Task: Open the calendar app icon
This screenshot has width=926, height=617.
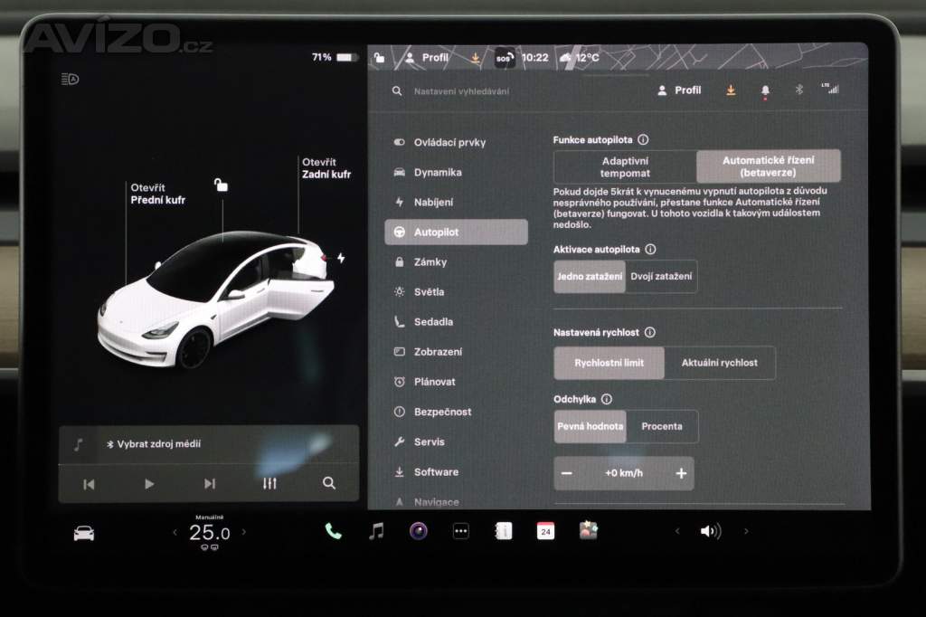Action: (545, 531)
